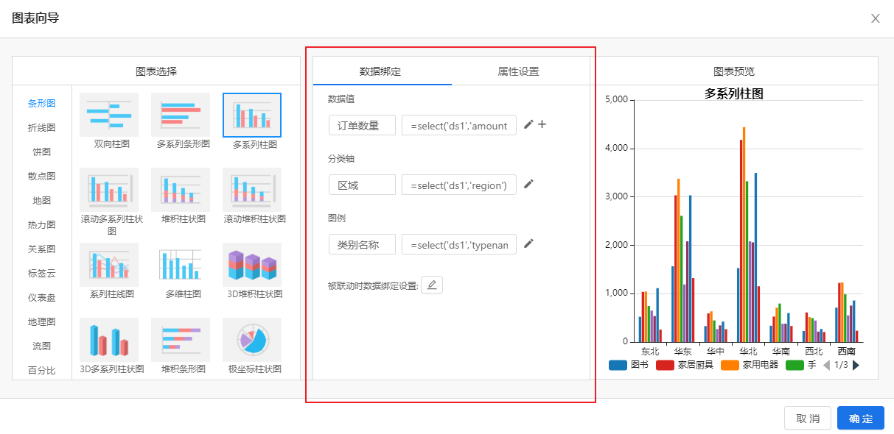Click the 取消 button

(808, 419)
